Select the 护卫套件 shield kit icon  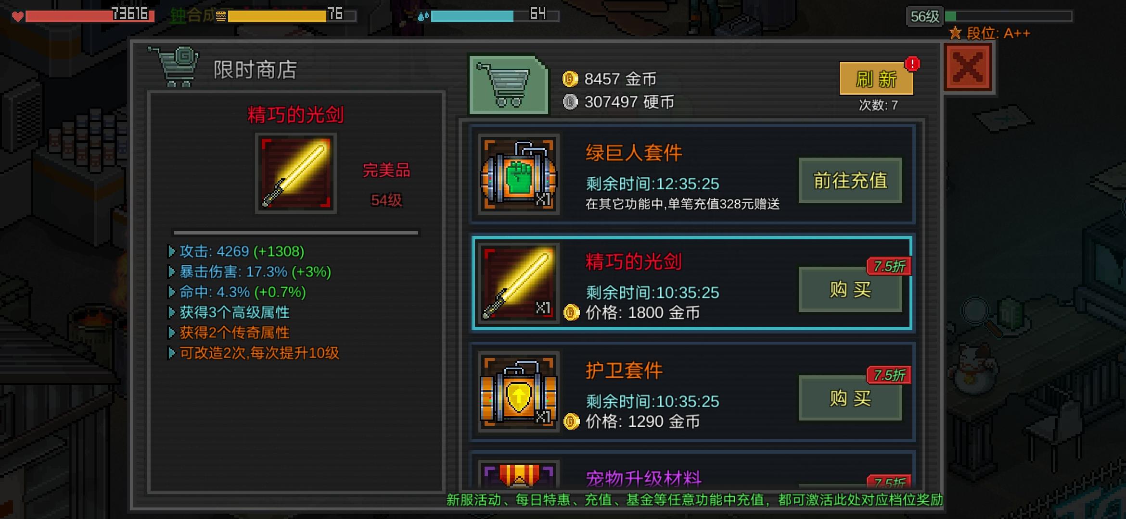519,392
